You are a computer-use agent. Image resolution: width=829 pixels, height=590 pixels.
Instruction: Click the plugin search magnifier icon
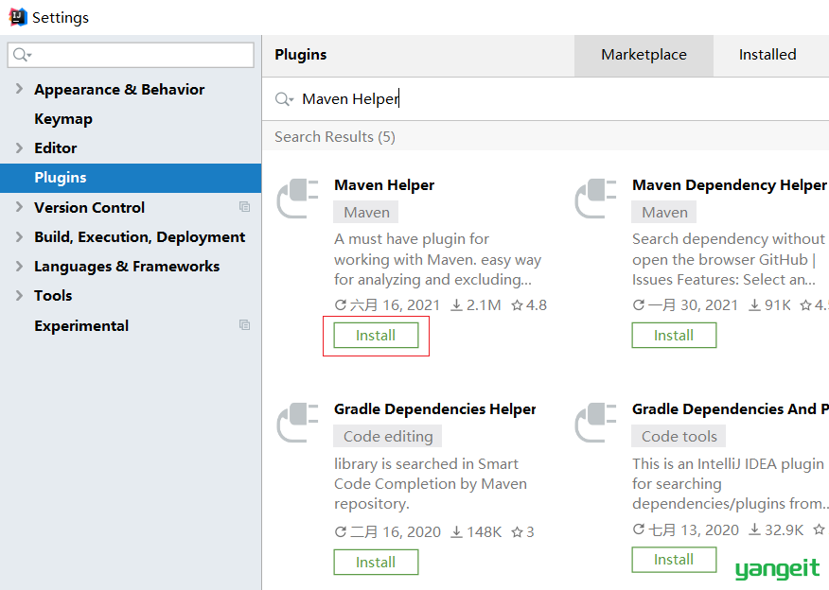pyautogui.click(x=284, y=98)
